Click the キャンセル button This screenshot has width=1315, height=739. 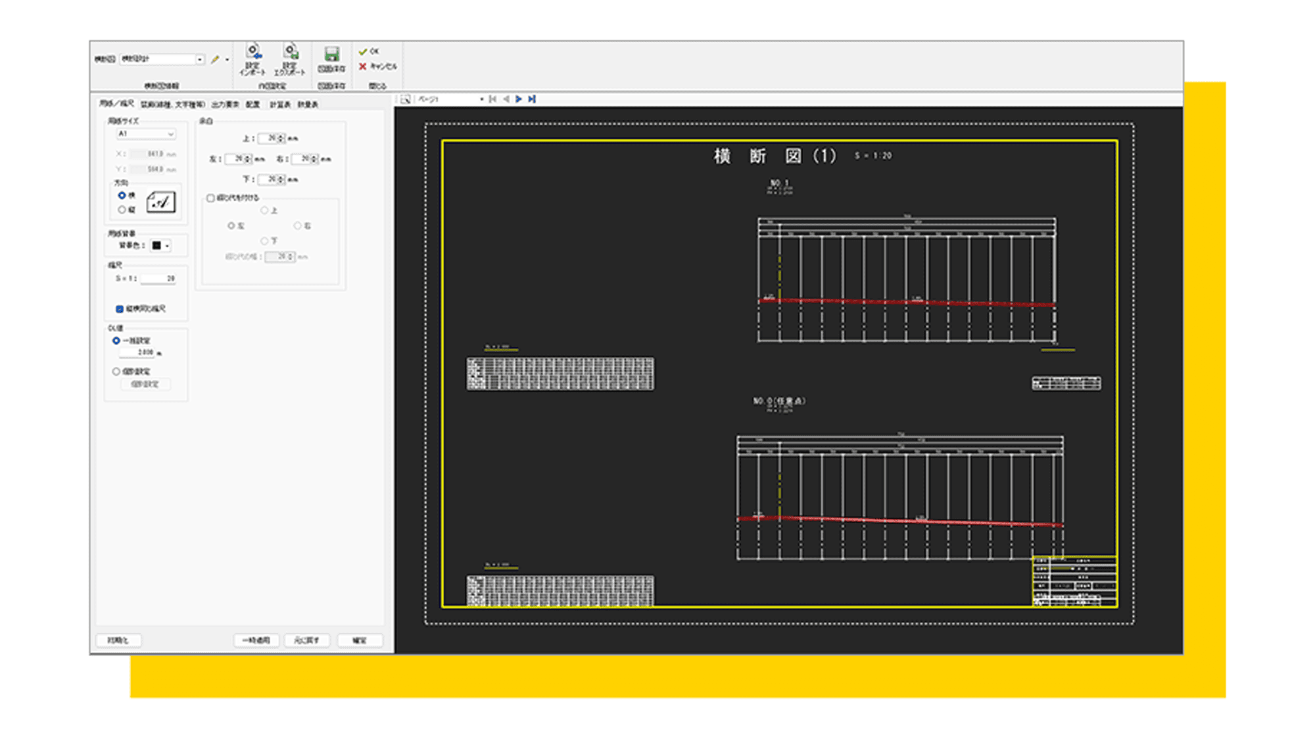[x=378, y=66]
